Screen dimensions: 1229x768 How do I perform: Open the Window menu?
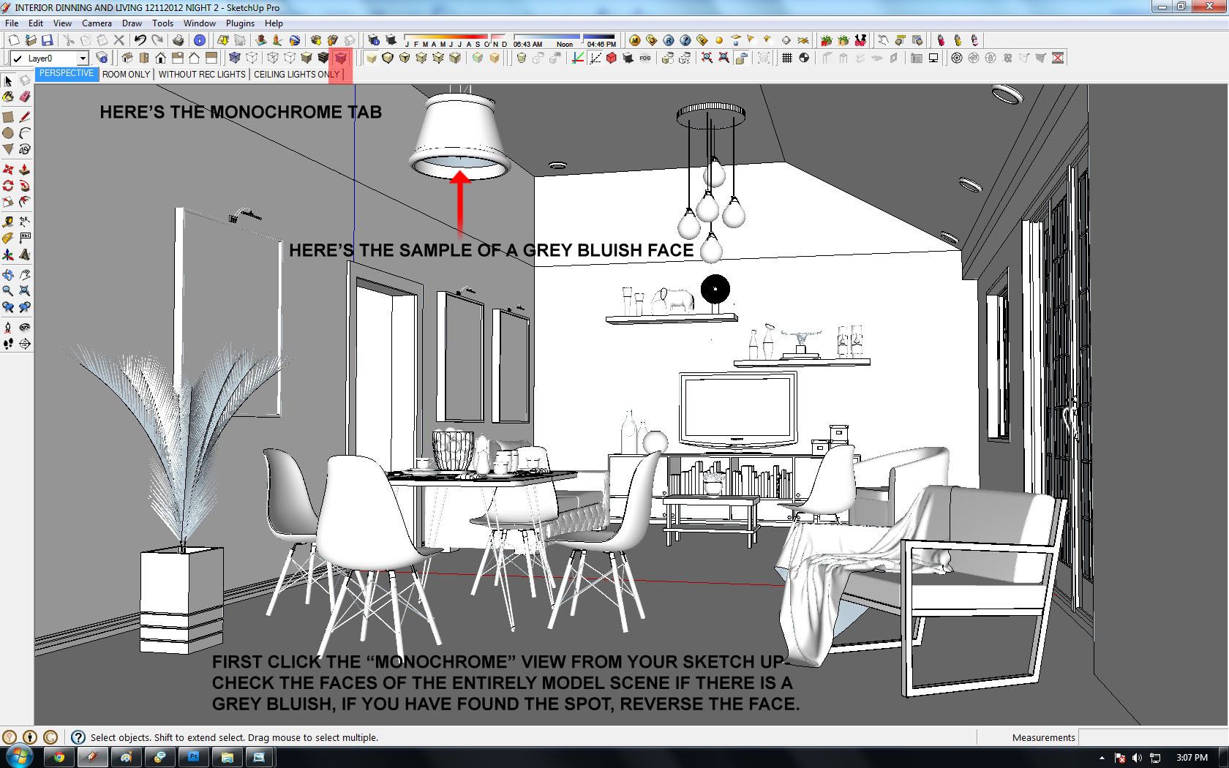point(199,23)
